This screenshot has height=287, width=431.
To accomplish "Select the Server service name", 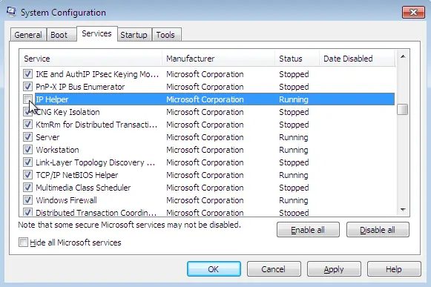I will 47,137.
